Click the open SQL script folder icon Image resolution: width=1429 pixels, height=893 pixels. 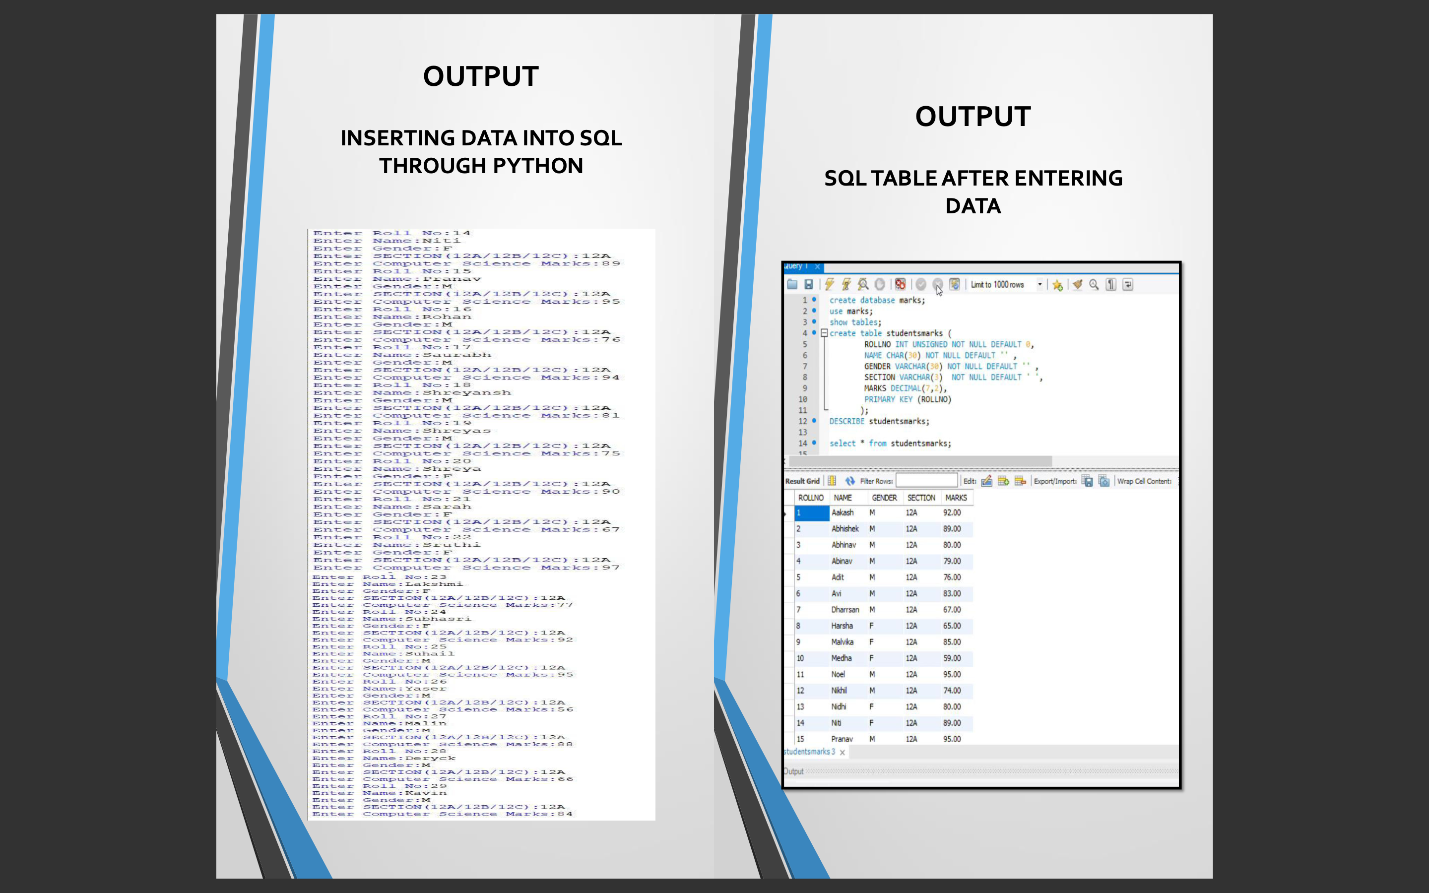pos(792,284)
